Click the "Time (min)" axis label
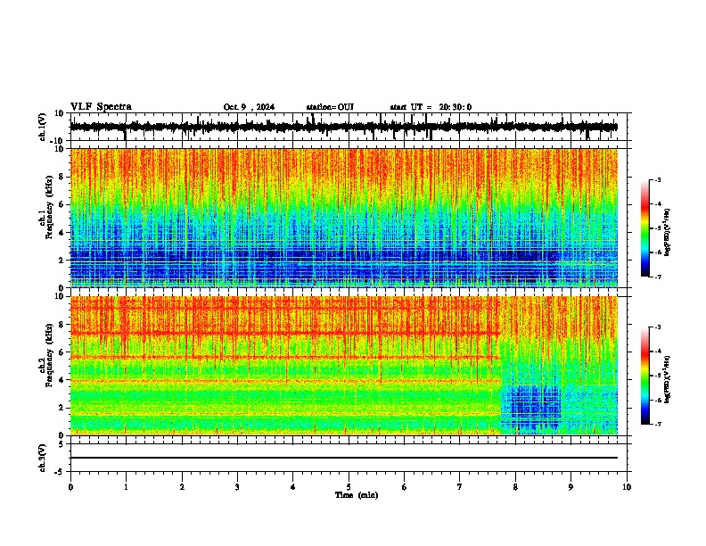 click(357, 495)
